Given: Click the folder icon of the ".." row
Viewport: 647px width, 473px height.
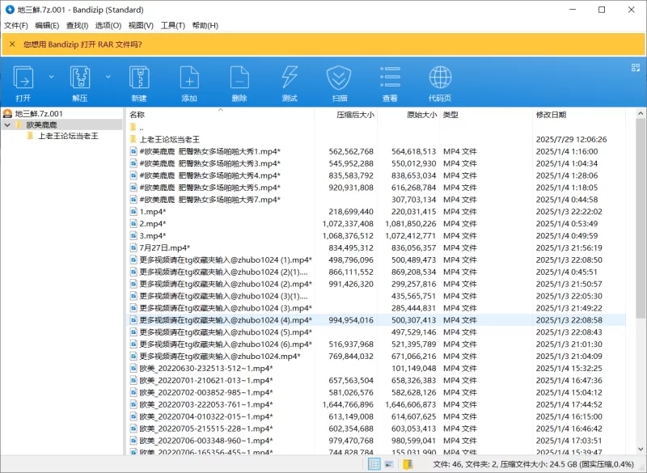Looking at the screenshot, I should coord(133,128).
